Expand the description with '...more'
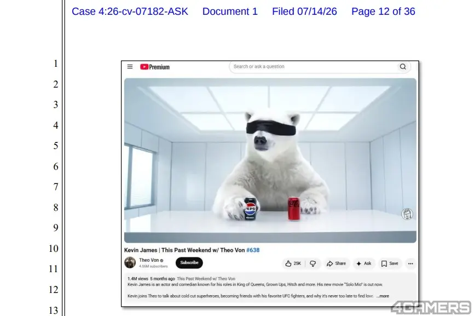 tap(383, 296)
